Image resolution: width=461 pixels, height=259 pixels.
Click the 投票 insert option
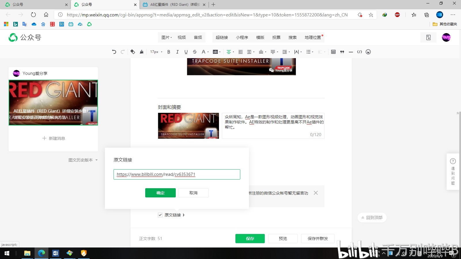click(276, 37)
